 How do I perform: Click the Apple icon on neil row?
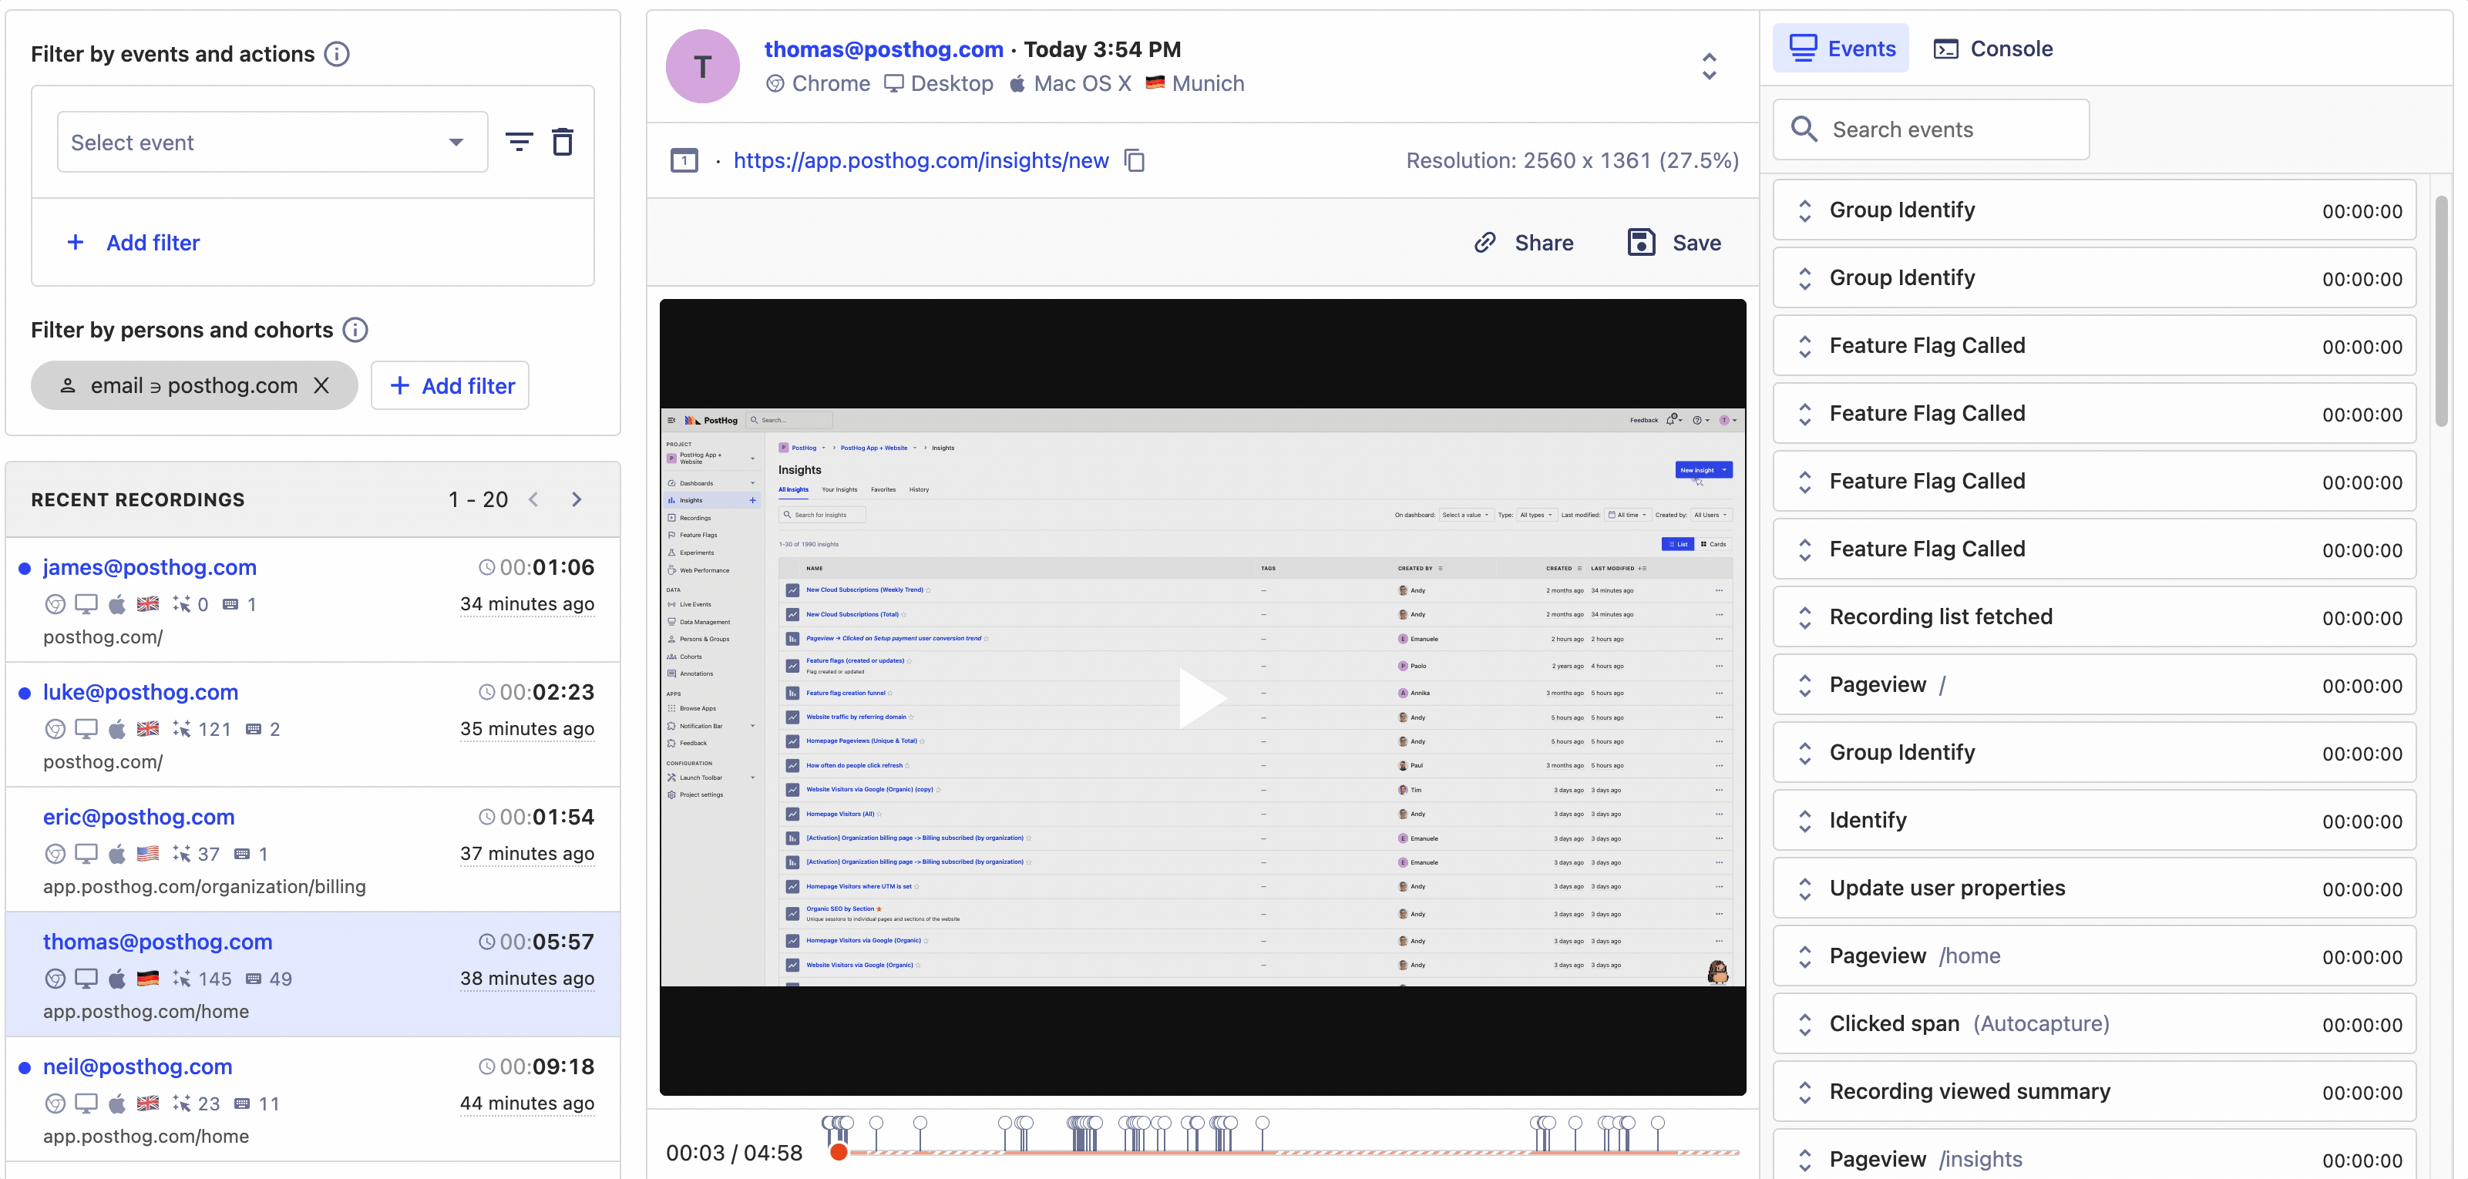click(117, 1103)
